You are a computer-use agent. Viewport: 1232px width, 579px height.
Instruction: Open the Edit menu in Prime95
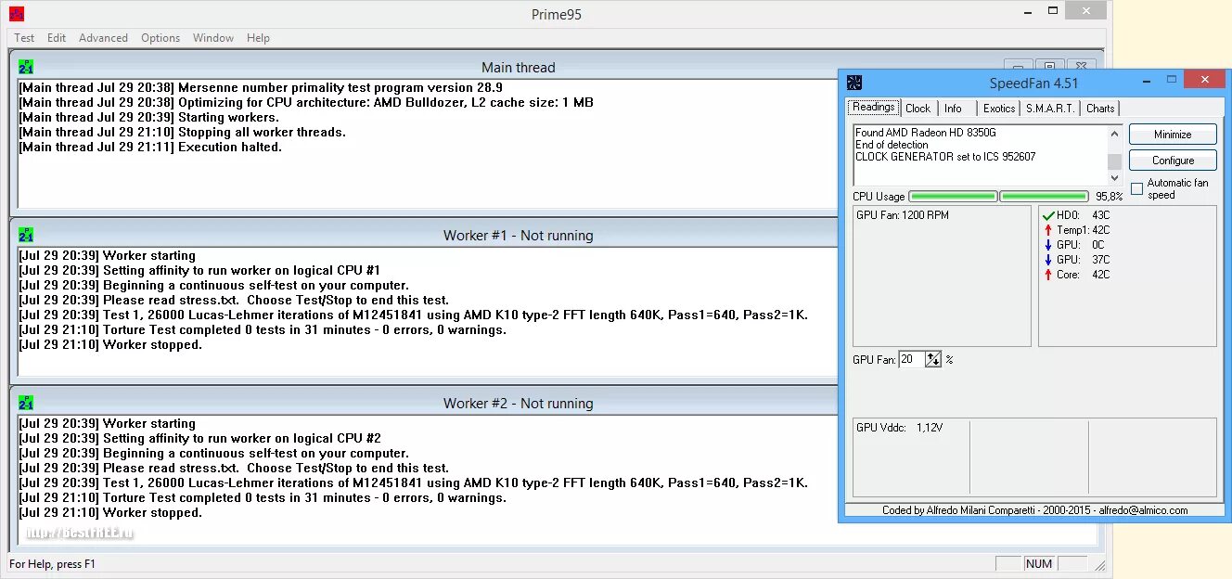pos(57,38)
